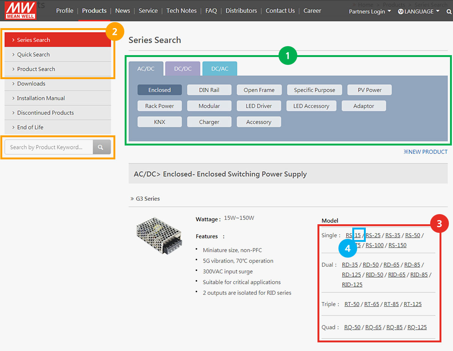This screenshot has height=351, width=453.
Task: Expand Downloads in the sidebar
Action: 31,84
